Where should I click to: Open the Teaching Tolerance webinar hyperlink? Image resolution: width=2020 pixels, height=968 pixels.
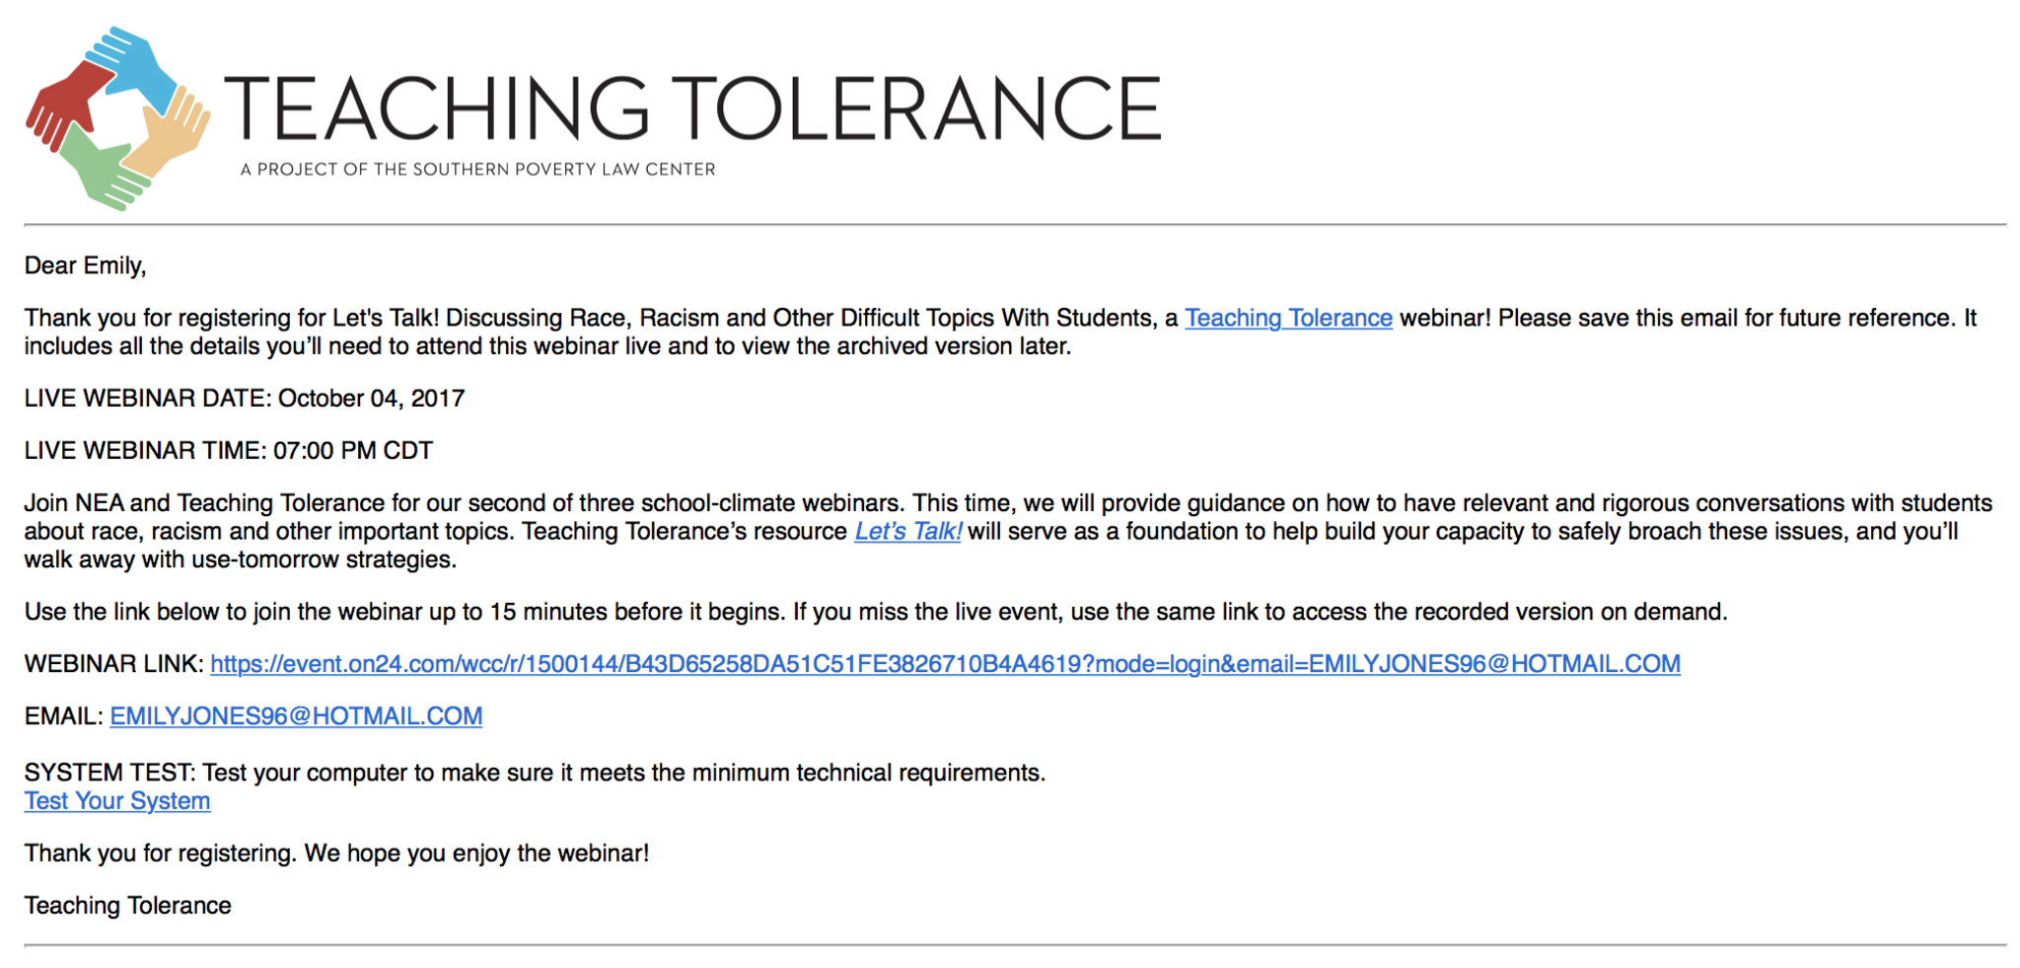point(1287,318)
